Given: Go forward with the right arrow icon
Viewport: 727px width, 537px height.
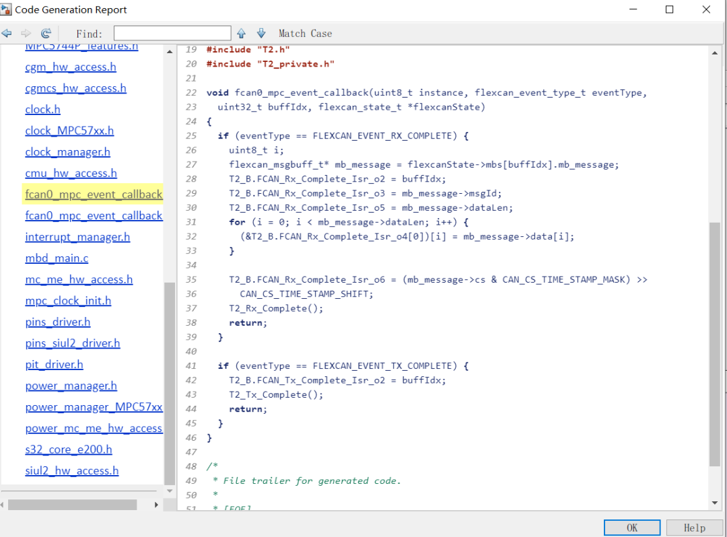Looking at the screenshot, I should tap(26, 33).
